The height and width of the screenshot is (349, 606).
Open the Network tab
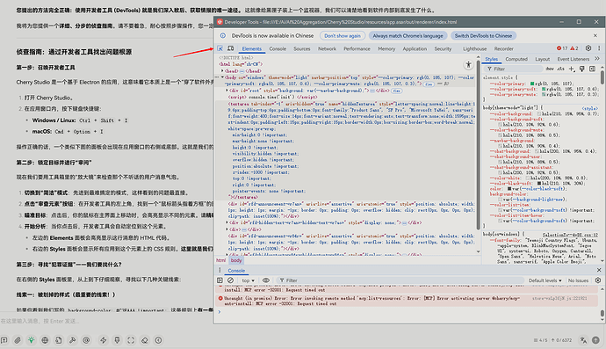click(327, 48)
